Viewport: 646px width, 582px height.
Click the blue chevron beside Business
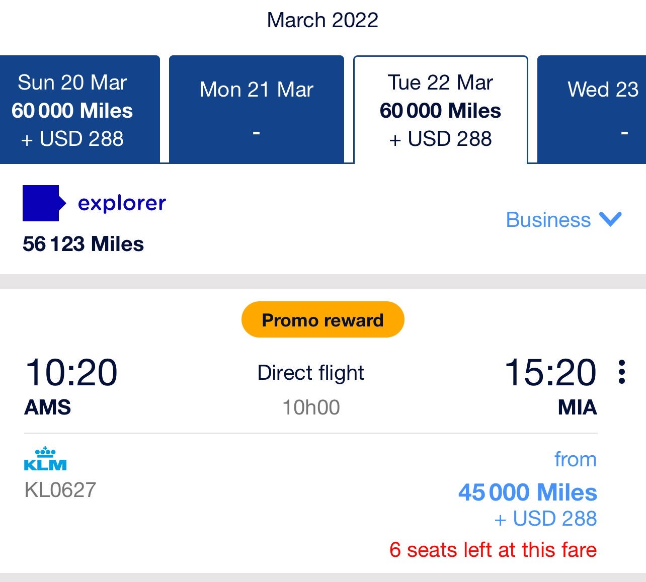(x=610, y=220)
